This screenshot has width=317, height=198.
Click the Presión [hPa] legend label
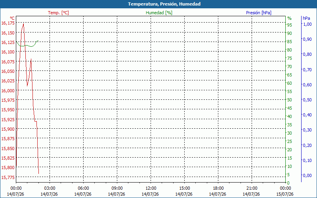point(259,13)
